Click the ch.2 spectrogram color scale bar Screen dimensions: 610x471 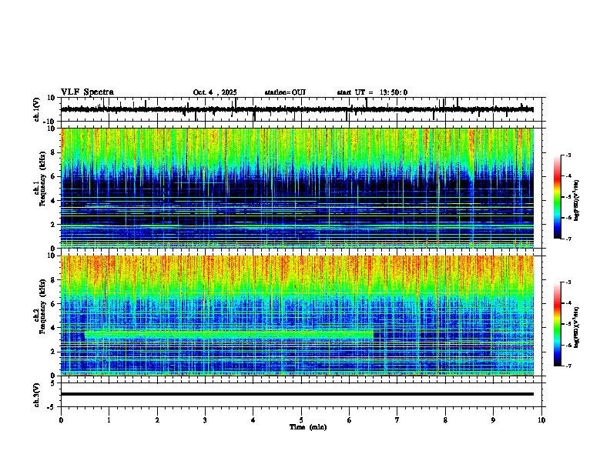[x=558, y=324]
